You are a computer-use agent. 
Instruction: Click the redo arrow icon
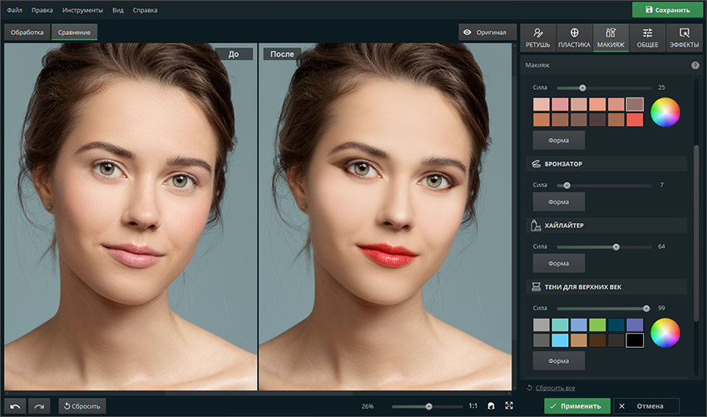(39, 406)
